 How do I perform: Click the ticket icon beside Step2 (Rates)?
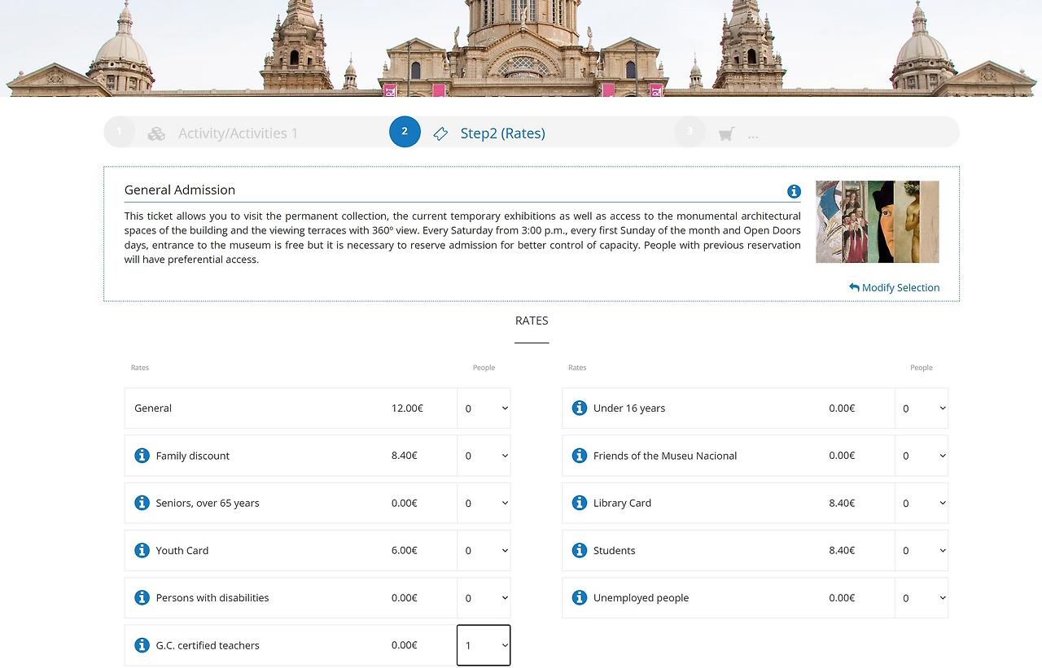tap(440, 133)
